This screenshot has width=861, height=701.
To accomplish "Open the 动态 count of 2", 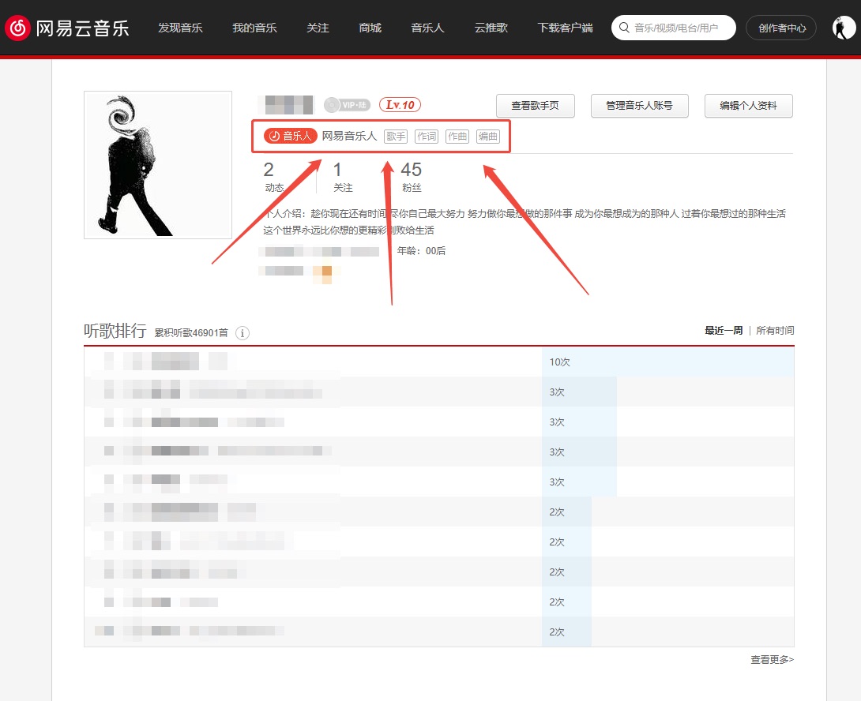I will pos(273,176).
